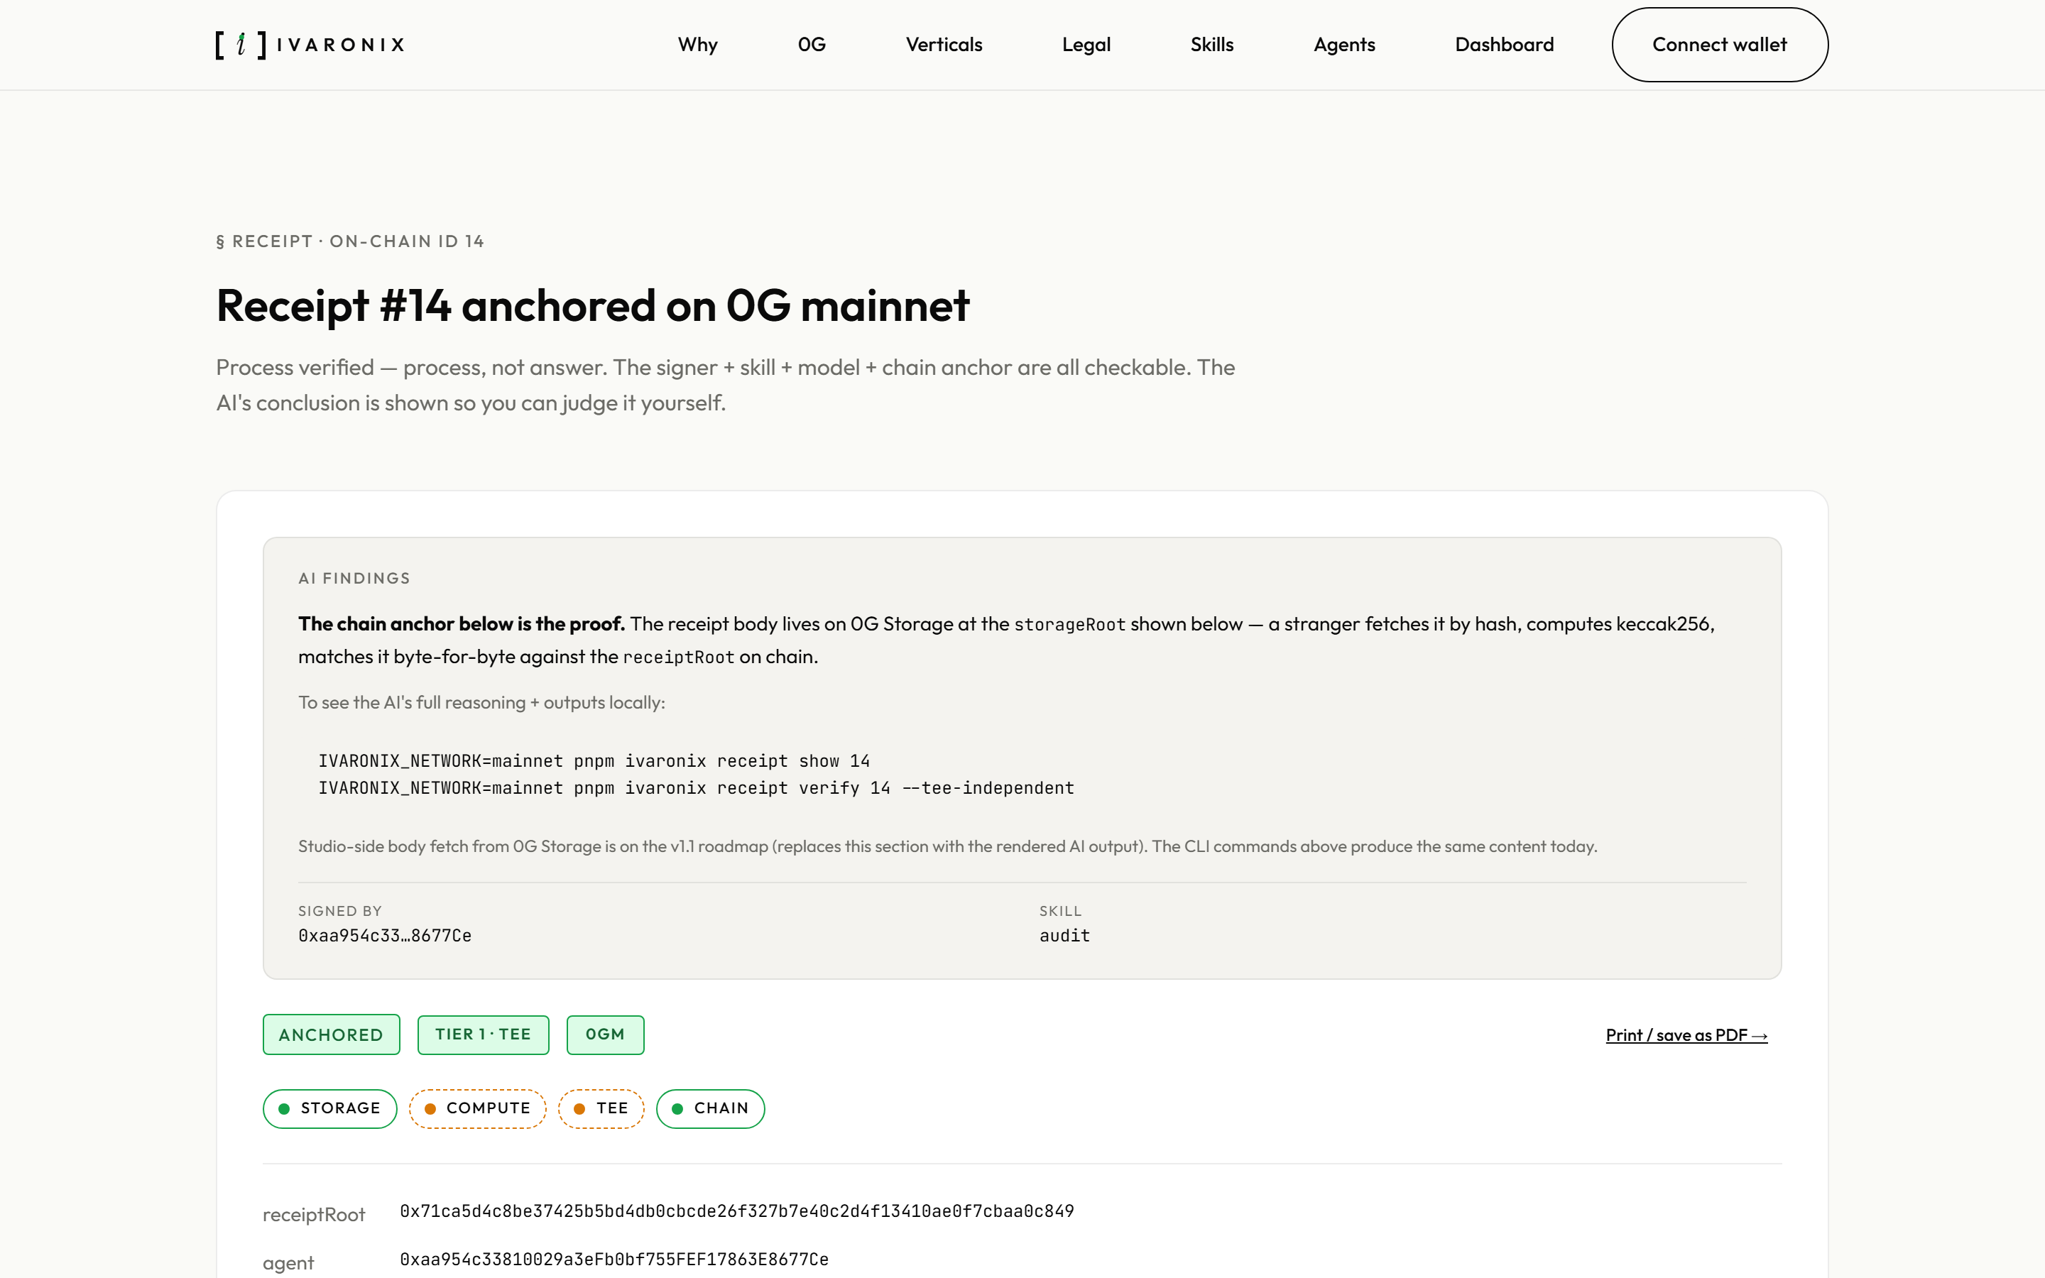The width and height of the screenshot is (2045, 1278).
Task: Click the v1.1 roadmap note text
Action: (947, 846)
